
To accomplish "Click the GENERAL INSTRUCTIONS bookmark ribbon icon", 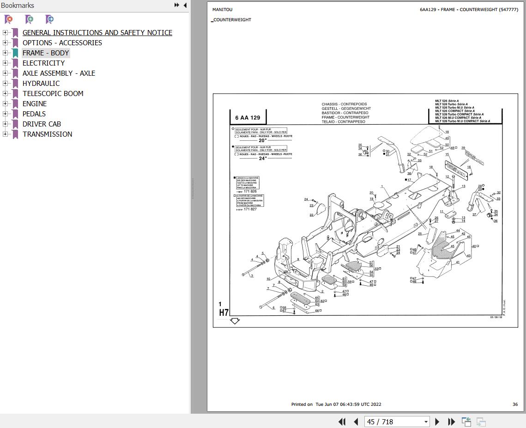I will (x=15, y=32).
